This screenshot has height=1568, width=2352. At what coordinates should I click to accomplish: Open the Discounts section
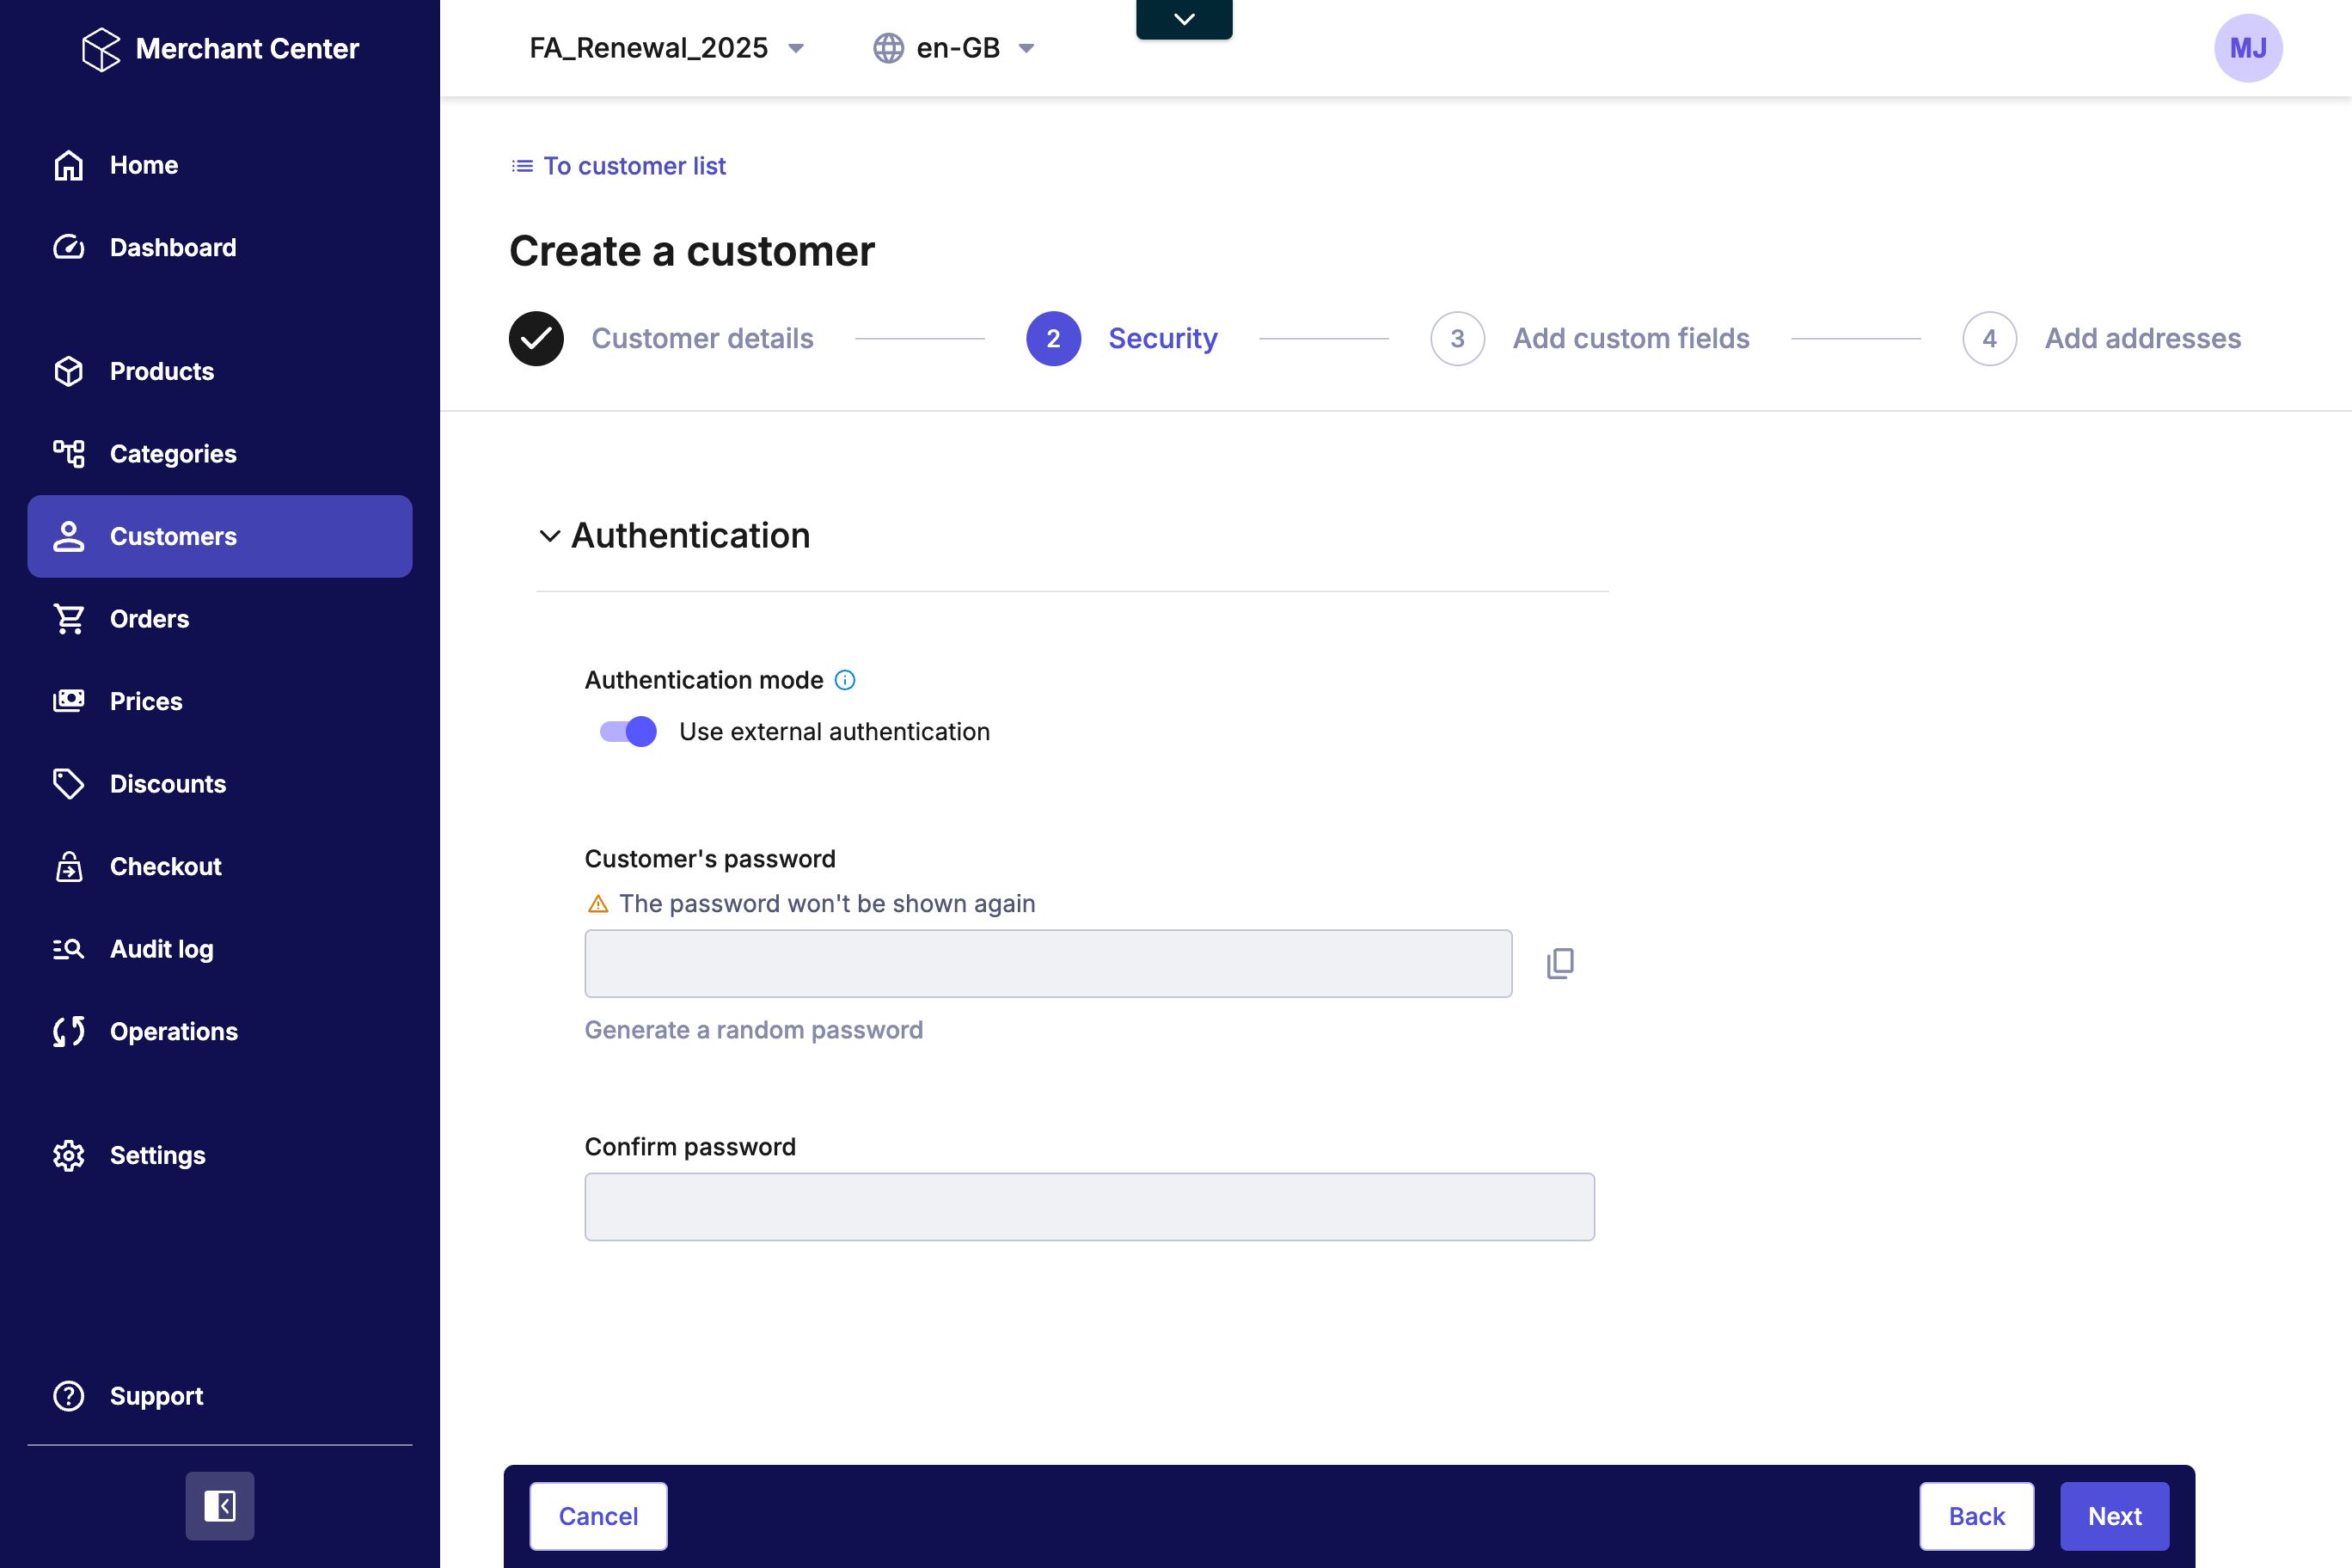coord(167,784)
